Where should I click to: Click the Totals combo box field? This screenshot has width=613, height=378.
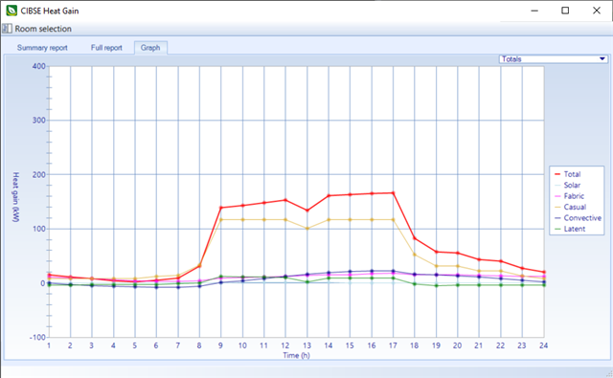(x=554, y=59)
